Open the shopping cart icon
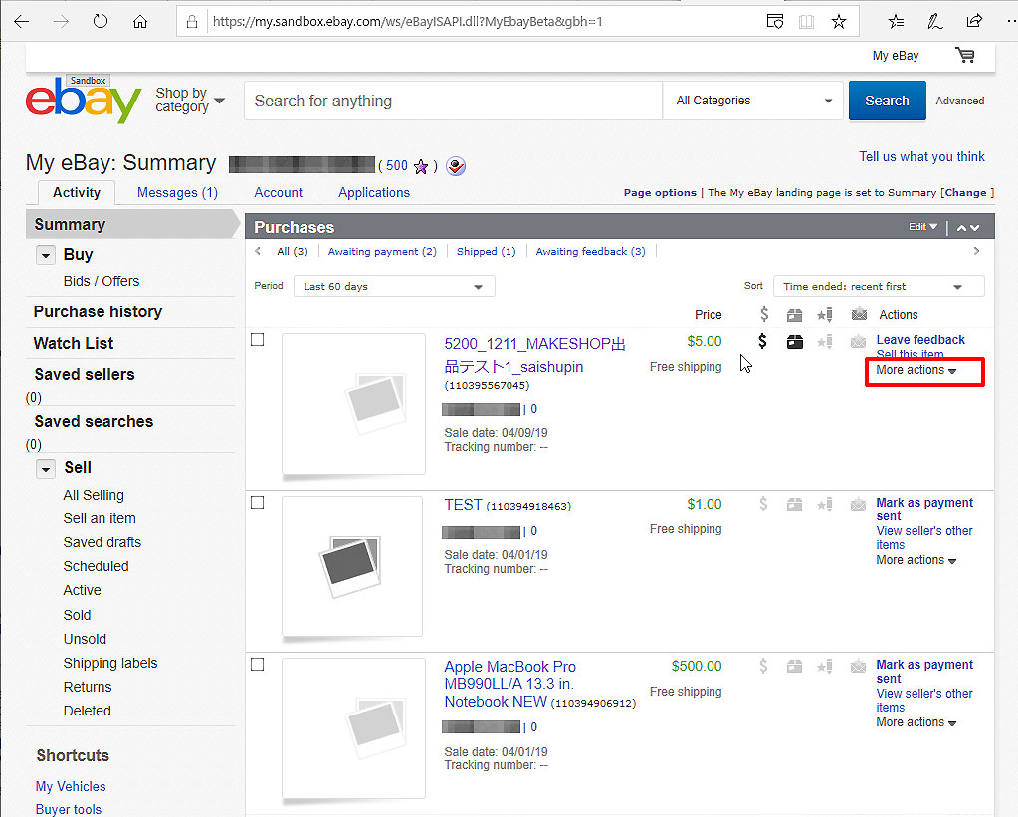 [964, 56]
